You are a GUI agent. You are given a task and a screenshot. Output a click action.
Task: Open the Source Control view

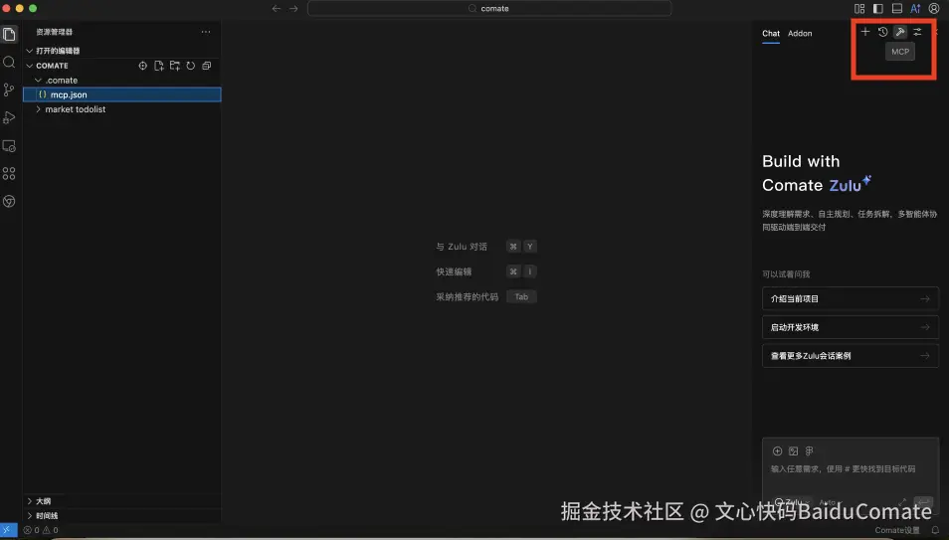9,90
